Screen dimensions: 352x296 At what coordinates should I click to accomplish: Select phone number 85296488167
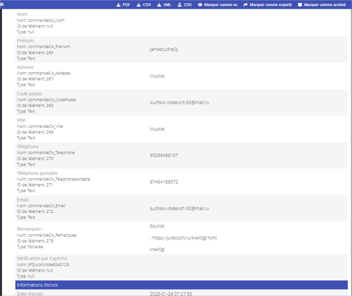(x=164, y=155)
